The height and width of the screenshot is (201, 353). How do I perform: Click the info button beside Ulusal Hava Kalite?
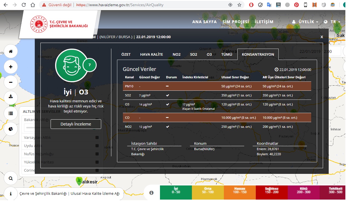(11, 194)
